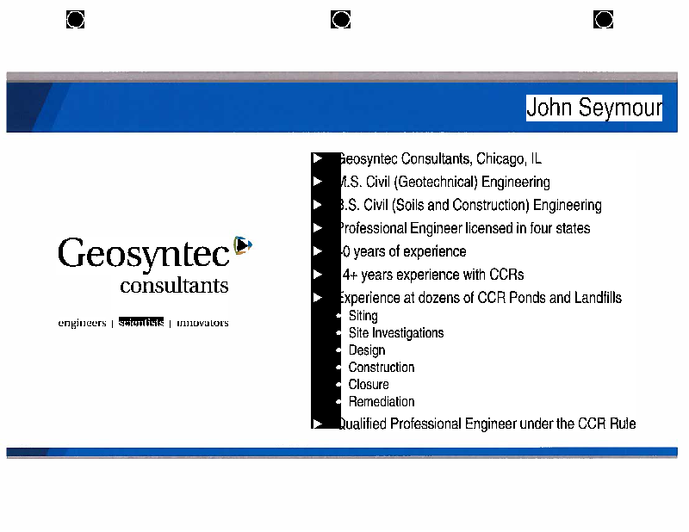
Task: Click arrow bullet beside Professional Engineer licensed line
Action: click(x=318, y=228)
